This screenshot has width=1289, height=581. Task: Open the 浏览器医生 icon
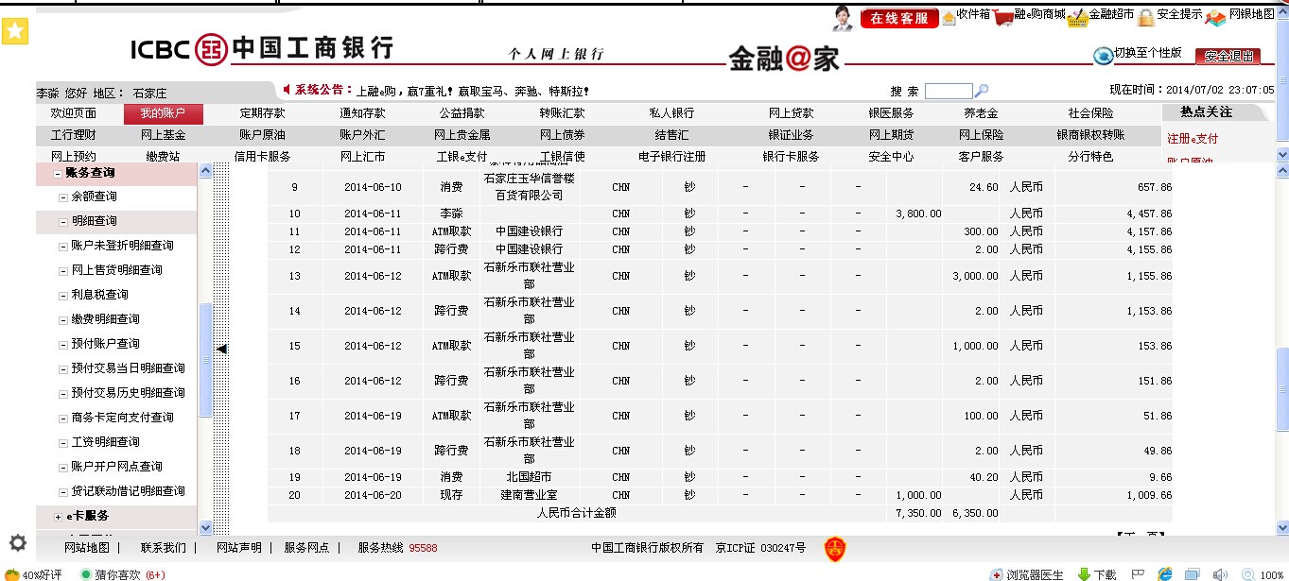[996, 574]
